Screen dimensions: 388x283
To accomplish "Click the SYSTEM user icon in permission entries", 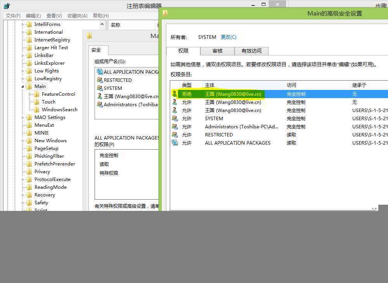I will (x=175, y=118).
